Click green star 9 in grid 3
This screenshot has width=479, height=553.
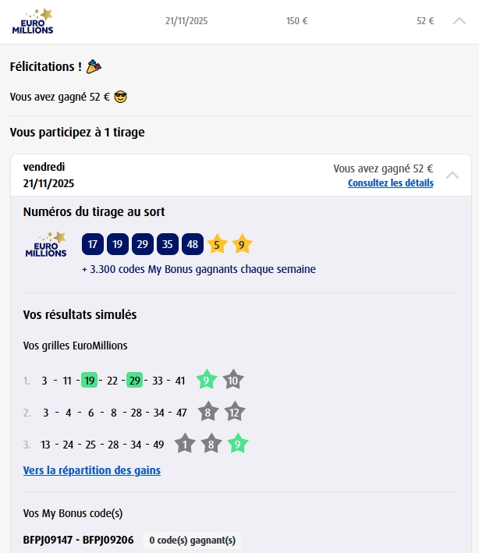(238, 444)
